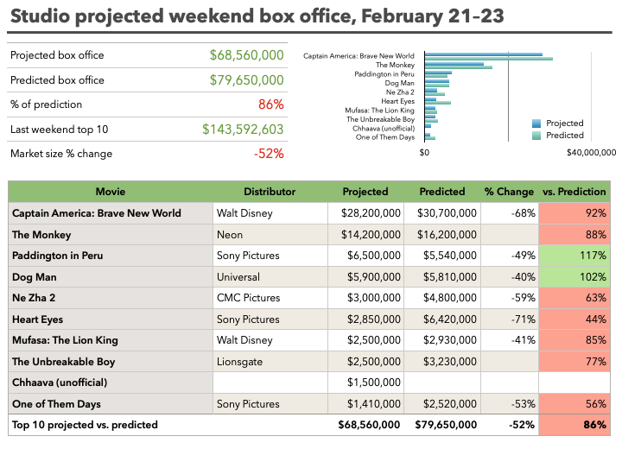Click the Heart Eyes chart label
Image resolution: width=622 pixels, height=449 pixels.
click(x=398, y=102)
